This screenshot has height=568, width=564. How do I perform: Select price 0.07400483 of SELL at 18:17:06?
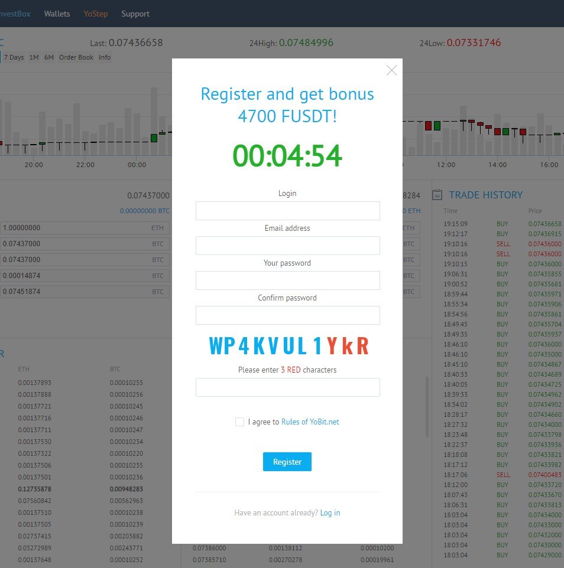click(544, 475)
